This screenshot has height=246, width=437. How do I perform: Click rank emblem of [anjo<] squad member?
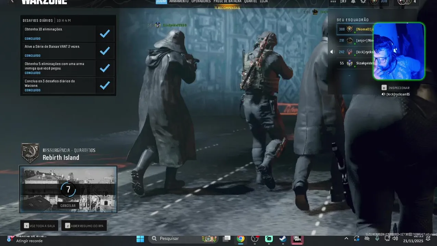coord(350,41)
